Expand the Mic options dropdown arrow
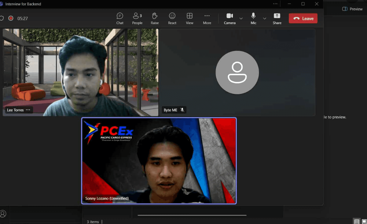Viewport: 367px width, 224px height. tap(265, 19)
